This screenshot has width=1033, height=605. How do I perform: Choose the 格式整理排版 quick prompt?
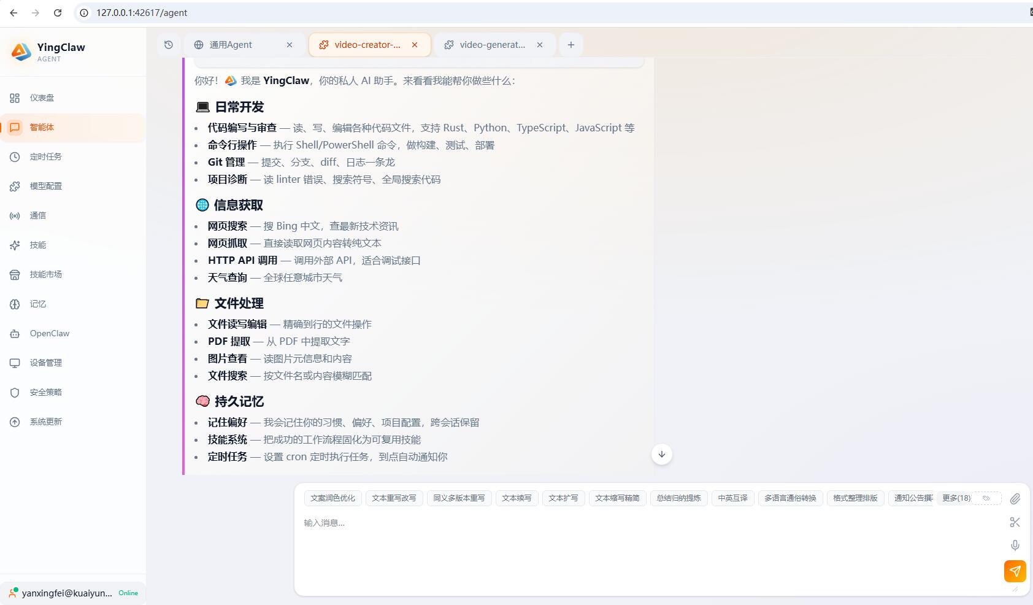(855, 498)
